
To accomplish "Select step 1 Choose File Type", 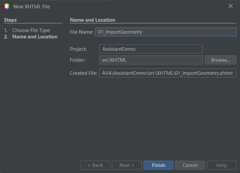I will [x=31, y=30].
